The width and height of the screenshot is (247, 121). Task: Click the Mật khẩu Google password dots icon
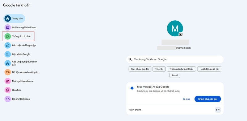coord(7,54)
